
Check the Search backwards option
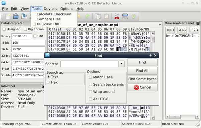(x=90, y=84)
